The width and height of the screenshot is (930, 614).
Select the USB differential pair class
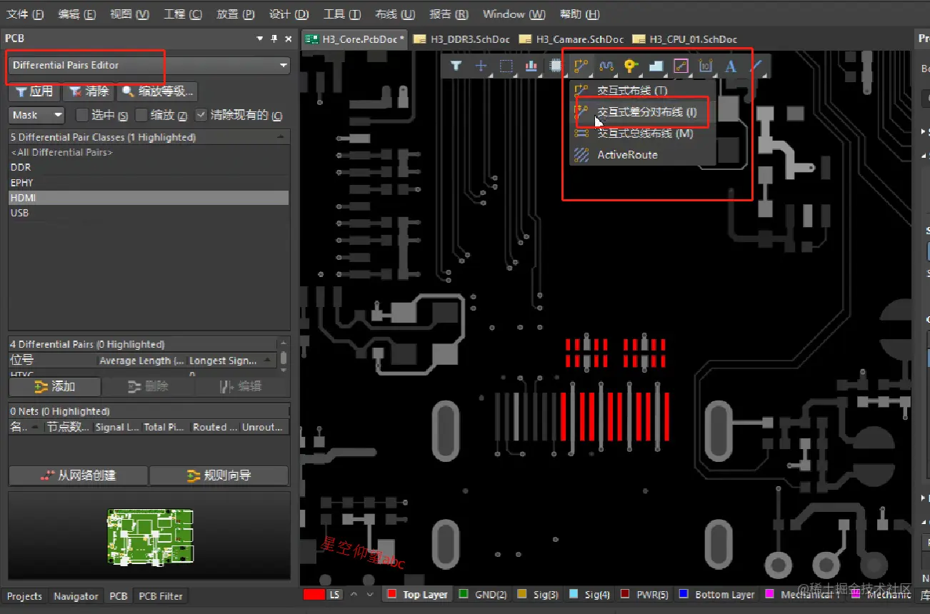point(149,213)
